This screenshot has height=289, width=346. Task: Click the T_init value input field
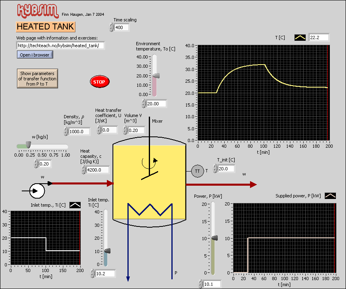tap(226, 169)
